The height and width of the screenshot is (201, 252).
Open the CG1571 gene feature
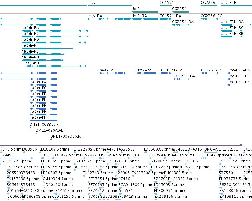(166, 6)
